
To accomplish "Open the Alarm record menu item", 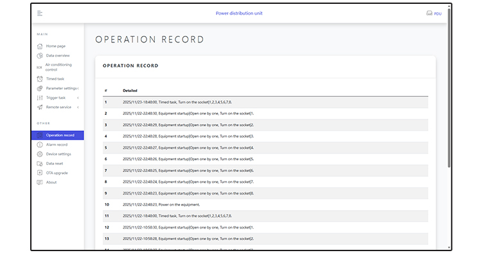I will (57, 145).
